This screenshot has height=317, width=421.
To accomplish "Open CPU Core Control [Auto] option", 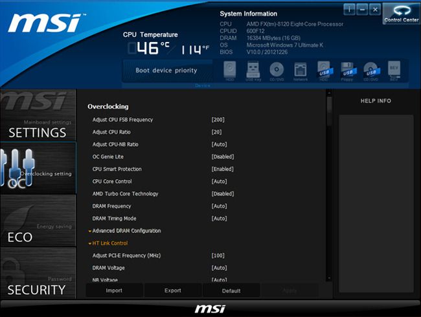I will click(219, 182).
